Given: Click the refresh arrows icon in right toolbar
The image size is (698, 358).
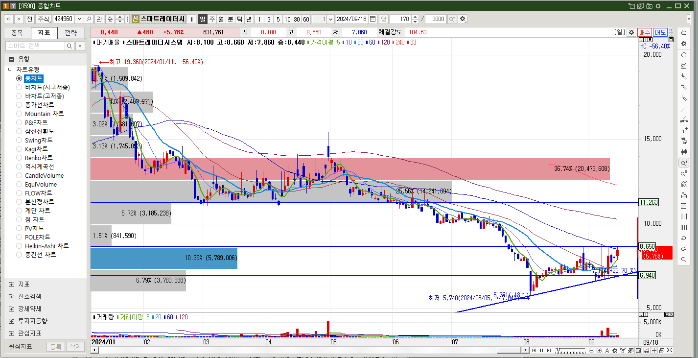Looking at the screenshot, I should tap(684, 32).
